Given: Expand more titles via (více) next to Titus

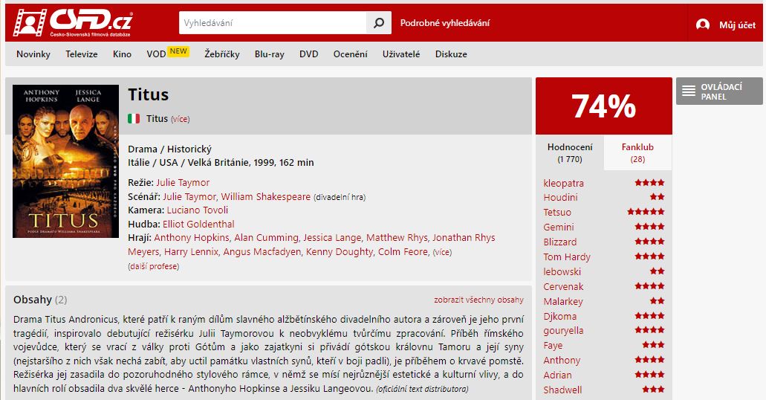Looking at the screenshot, I should [181, 119].
